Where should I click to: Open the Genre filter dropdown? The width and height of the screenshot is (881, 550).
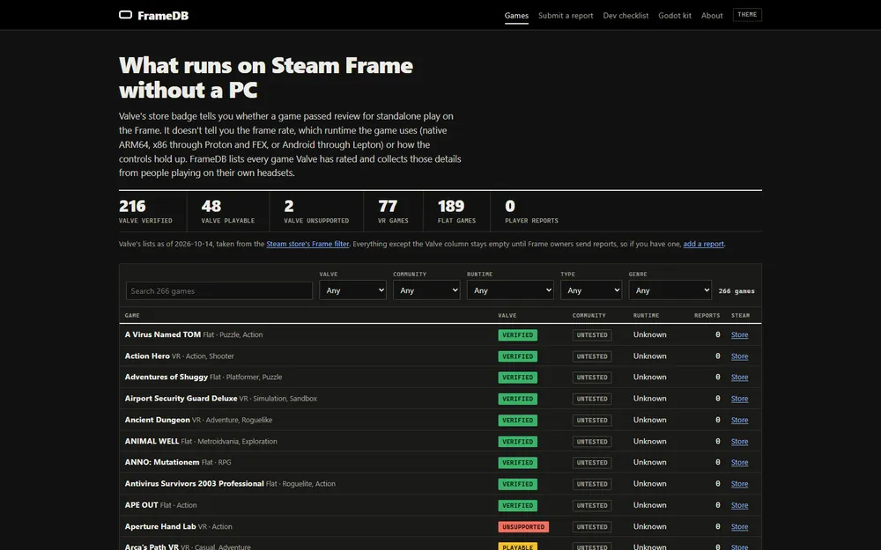click(670, 290)
